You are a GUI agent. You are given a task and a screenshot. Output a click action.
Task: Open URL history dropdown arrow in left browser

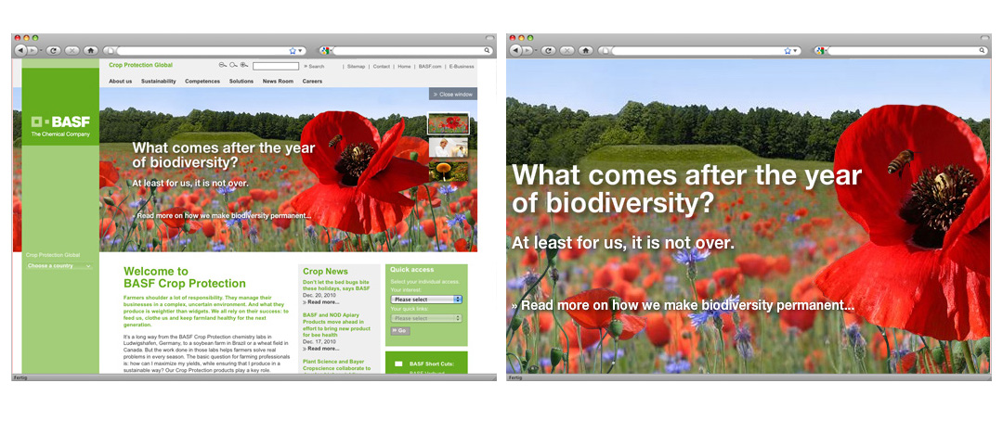[x=301, y=50]
